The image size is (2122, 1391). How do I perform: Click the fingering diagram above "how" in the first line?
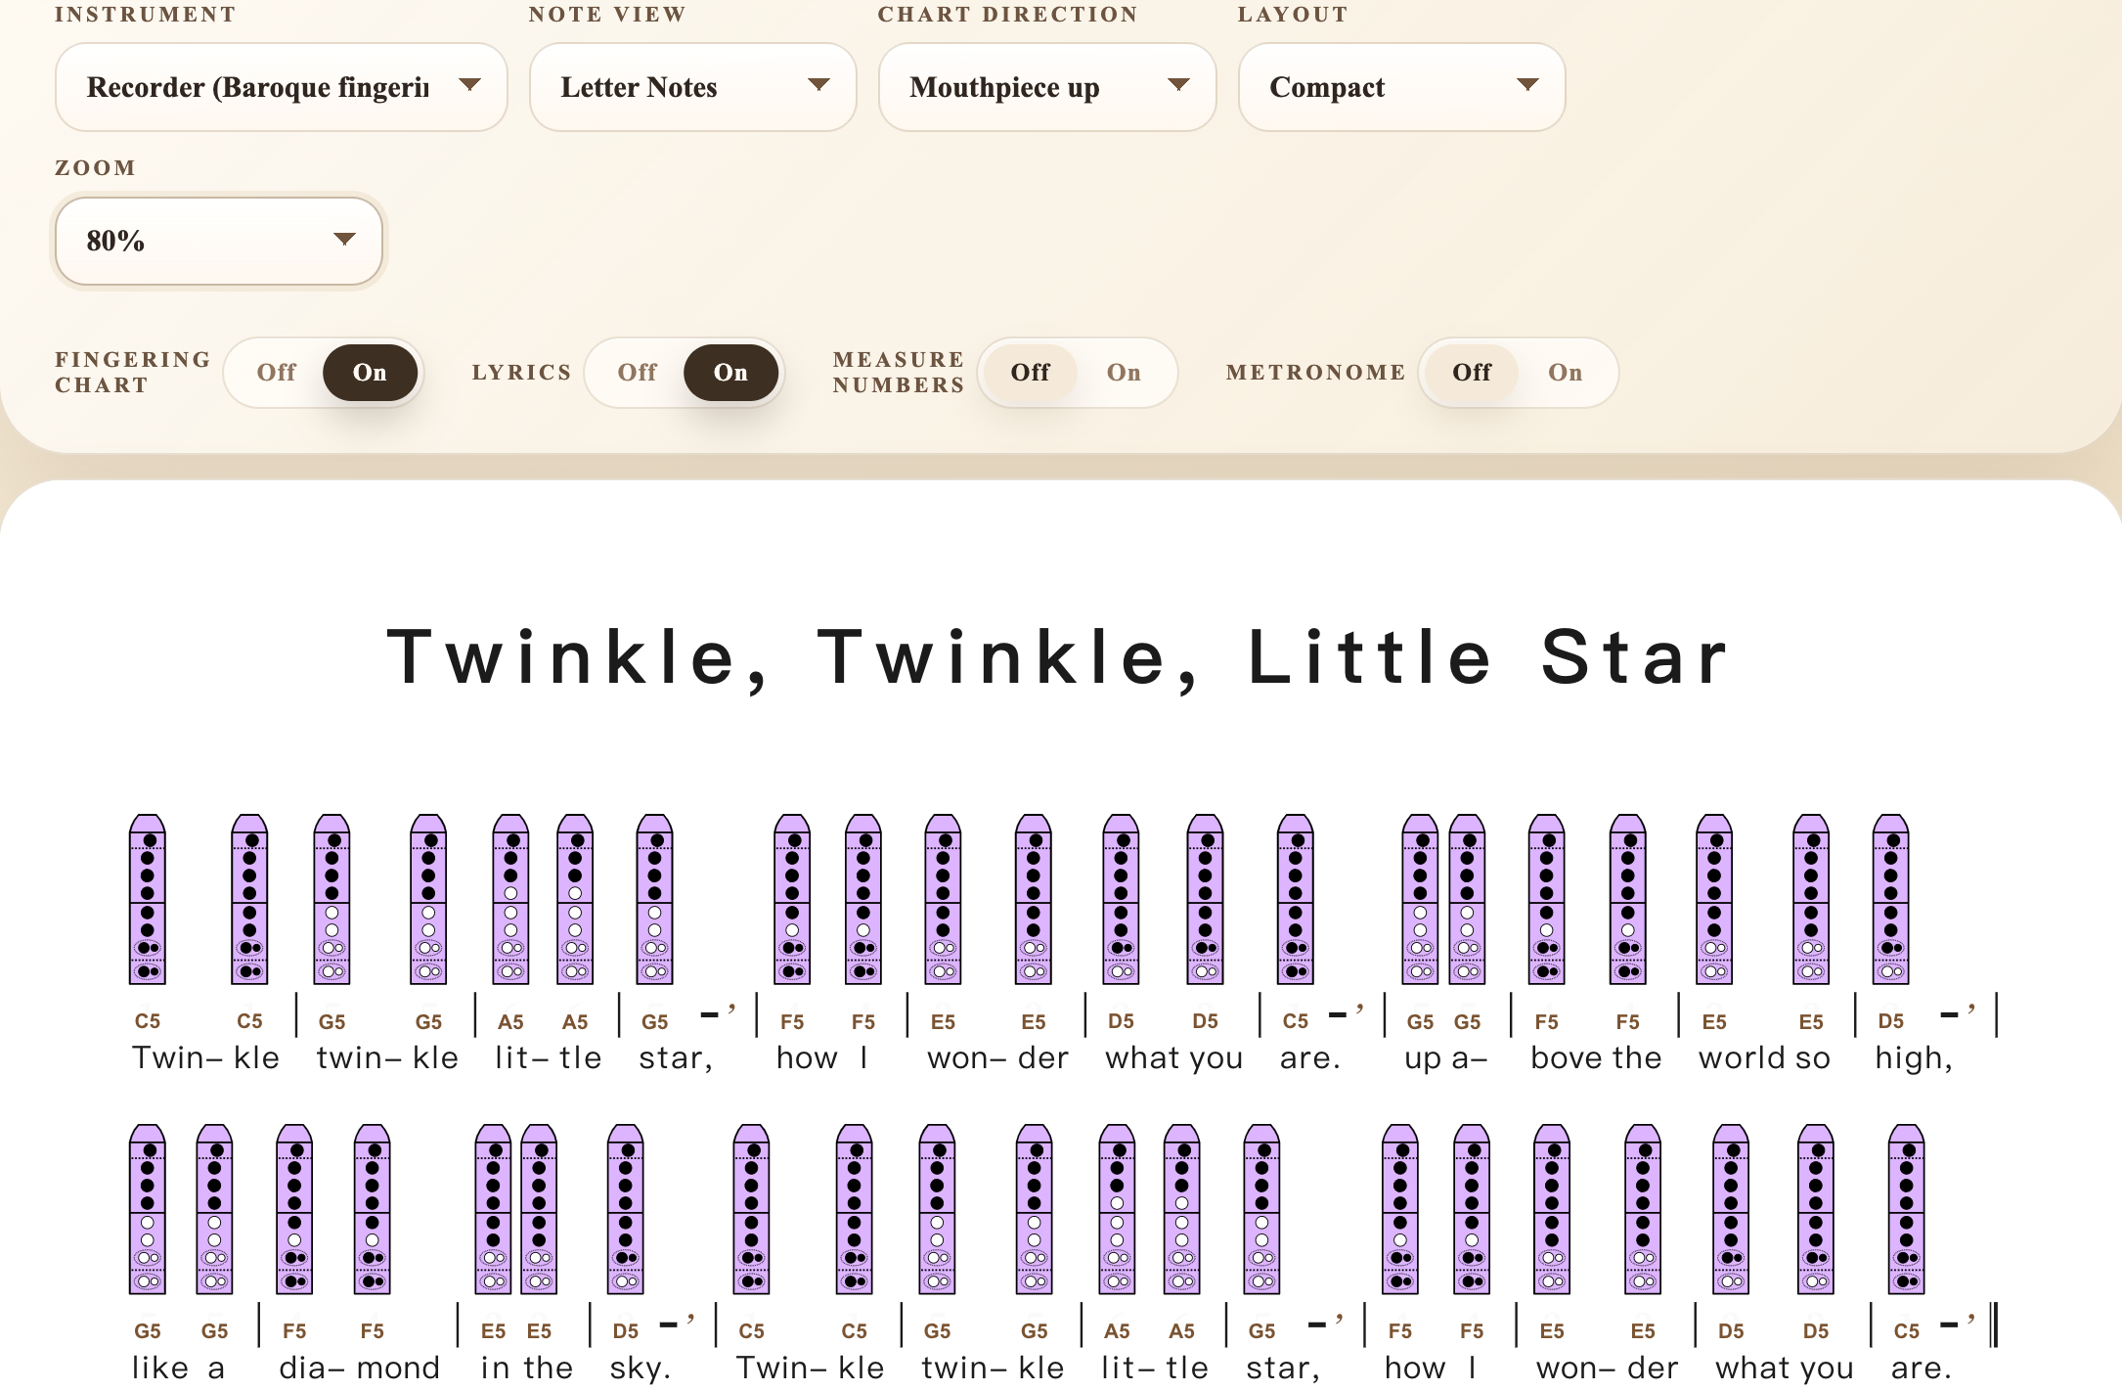[x=792, y=900]
